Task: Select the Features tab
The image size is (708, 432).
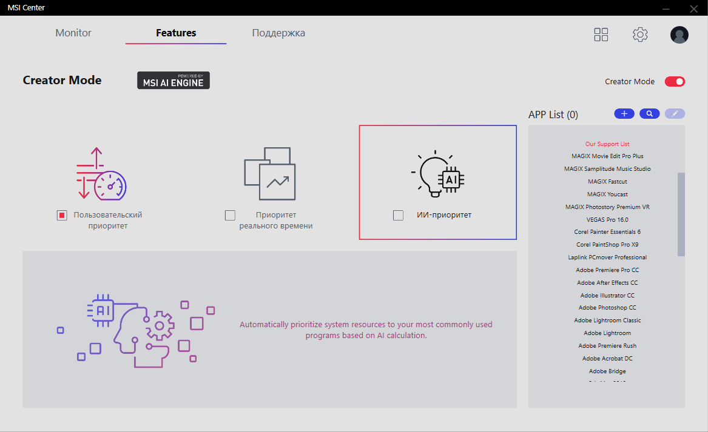Action: click(x=176, y=33)
